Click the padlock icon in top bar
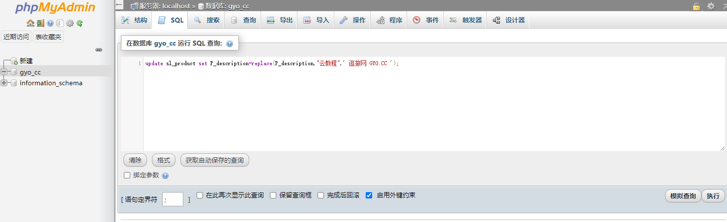This screenshot has width=727, height=222. 696,6
